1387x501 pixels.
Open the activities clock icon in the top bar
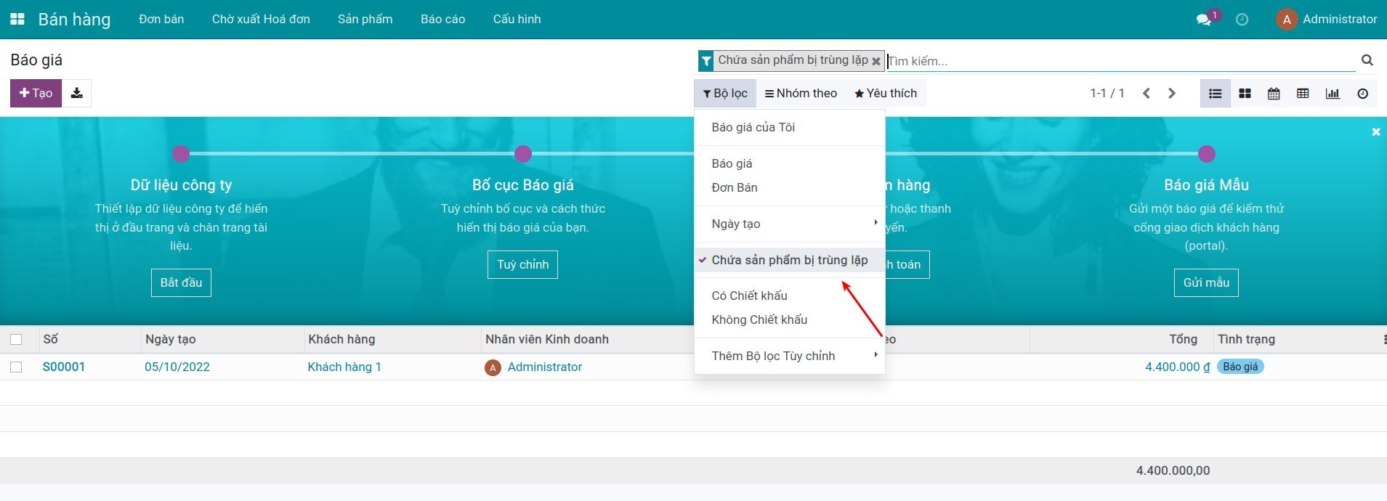click(x=1242, y=20)
